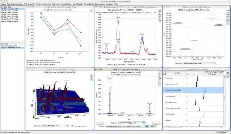Click the bottom toolbar icon in the 2D view window

pos(228,23)
